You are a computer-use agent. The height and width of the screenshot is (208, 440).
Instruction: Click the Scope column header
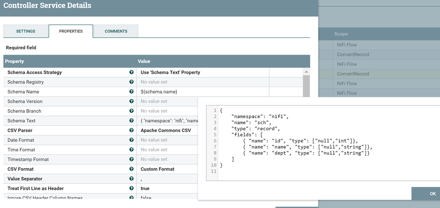(x=341, y=34)
